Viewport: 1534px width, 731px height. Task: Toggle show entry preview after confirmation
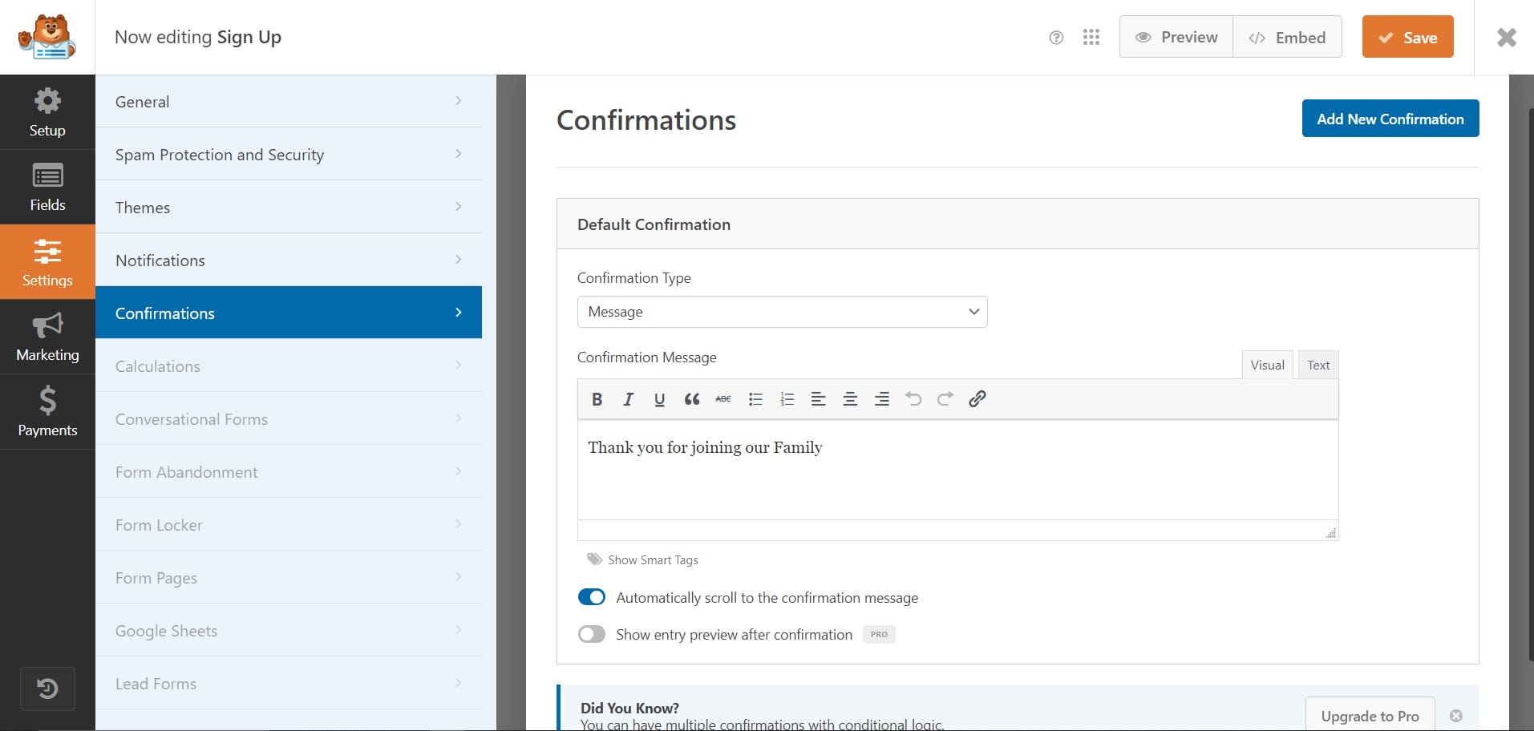point(592,635)
